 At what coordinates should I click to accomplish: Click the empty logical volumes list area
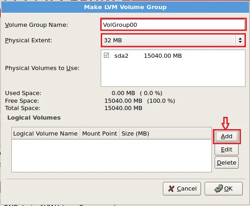coord(112,156)
